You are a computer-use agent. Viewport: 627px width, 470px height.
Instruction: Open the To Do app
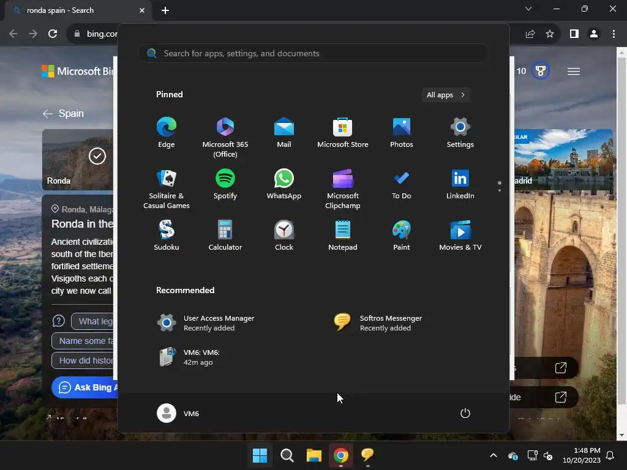402,184
